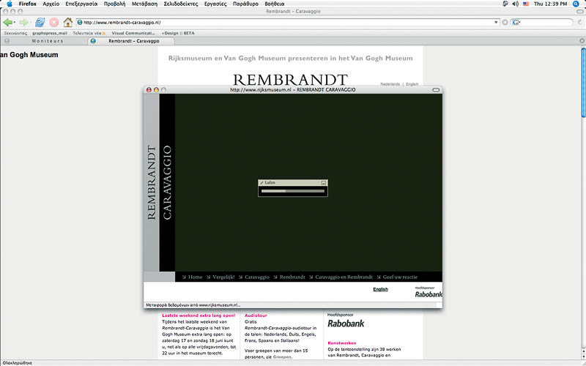Toggle the Firefox window toolbar pill button
The height and width of the screenshot is (366, 586).
pyautogui.click(x=581, y=12)
